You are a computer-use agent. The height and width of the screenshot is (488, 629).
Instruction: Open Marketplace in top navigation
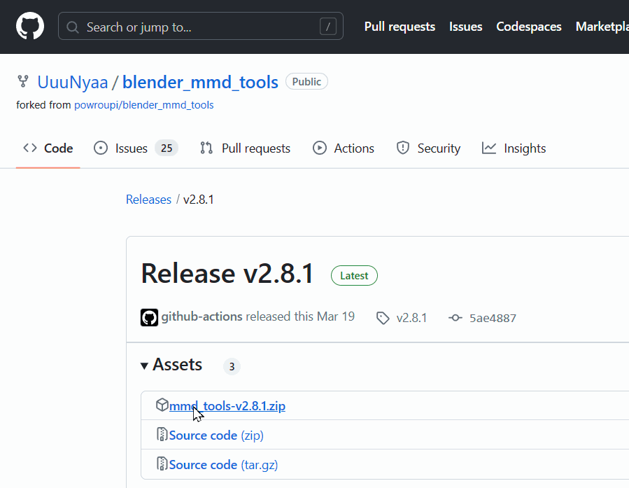coord(602,27)
